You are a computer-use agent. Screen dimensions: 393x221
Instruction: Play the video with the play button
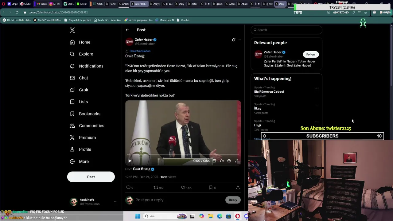(130, 161)
